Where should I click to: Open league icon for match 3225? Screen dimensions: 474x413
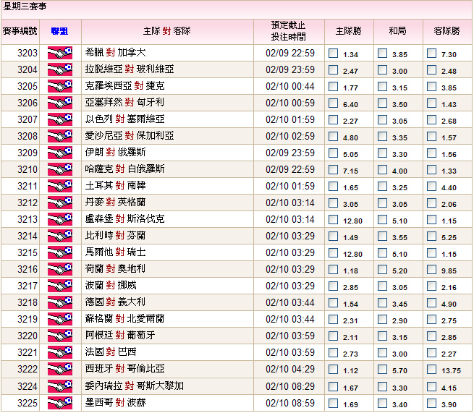60,403
